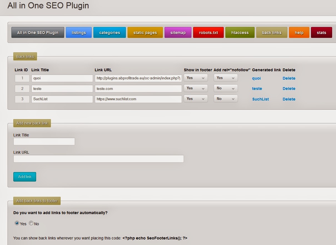This screenshot has height=245, width=336.
Task: Open Show in footer dropdown for quoi
Action: click(x=196, y=78)
